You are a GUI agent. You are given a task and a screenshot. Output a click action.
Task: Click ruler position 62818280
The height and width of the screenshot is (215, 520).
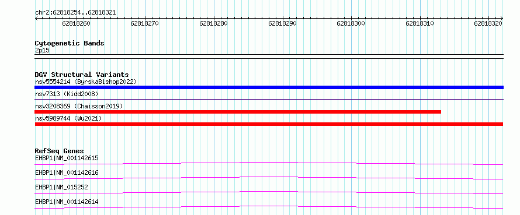point(213,24)
